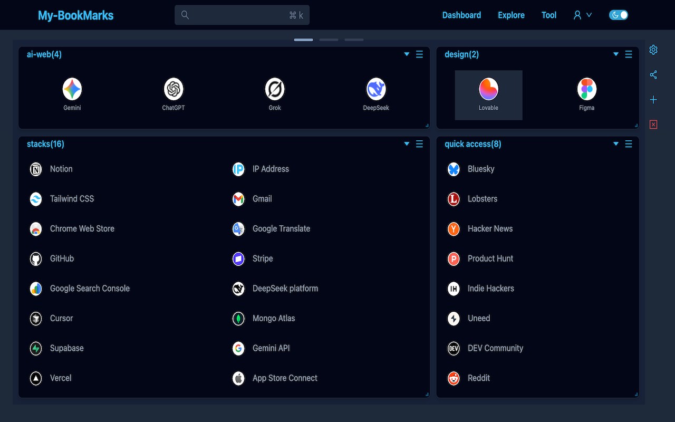Click the quick access(8) group title
675x422 pixels.
(473, 144)
